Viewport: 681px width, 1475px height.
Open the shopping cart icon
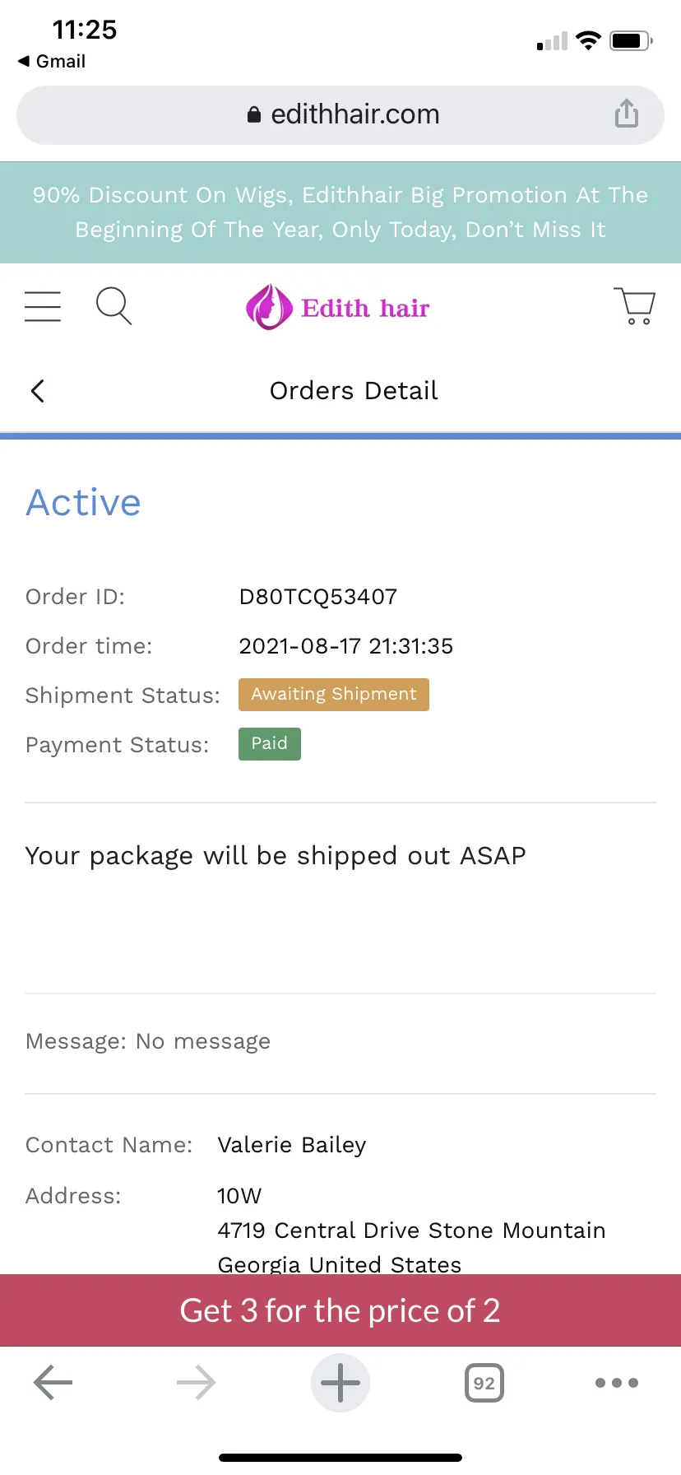[634, 306]
